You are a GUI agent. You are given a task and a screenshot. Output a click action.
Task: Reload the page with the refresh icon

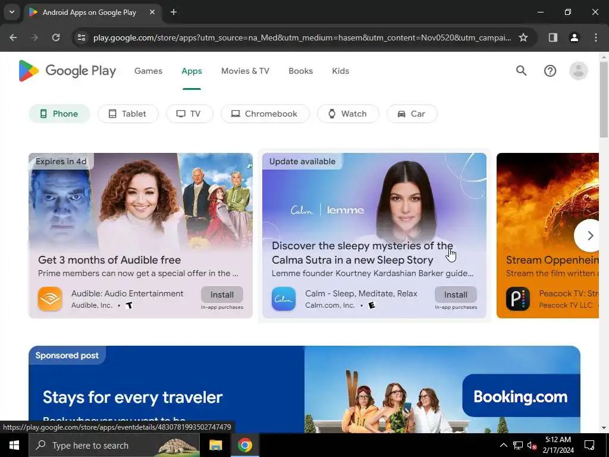(56, 37)
